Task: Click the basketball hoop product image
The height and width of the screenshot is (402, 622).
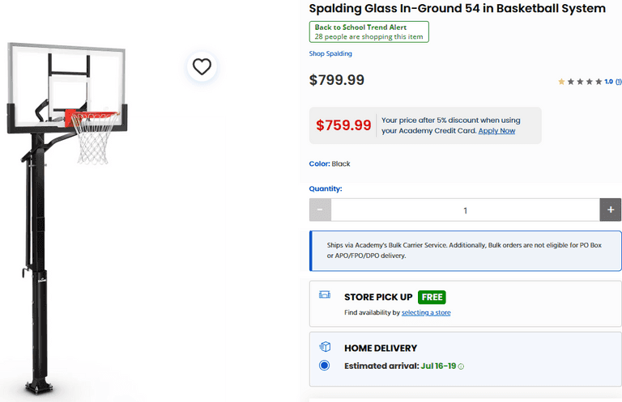Action: coord(67,218)
